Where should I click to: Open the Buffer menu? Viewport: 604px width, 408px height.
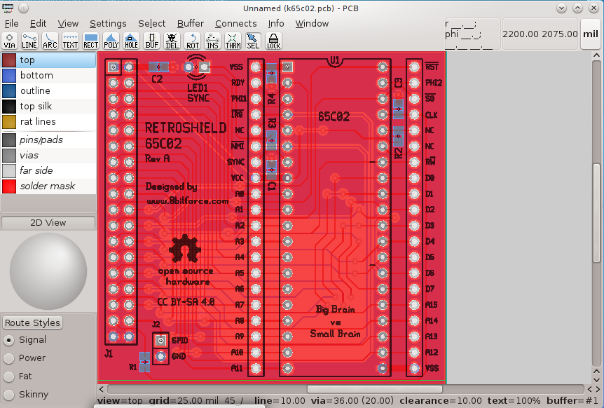(191, 24)
